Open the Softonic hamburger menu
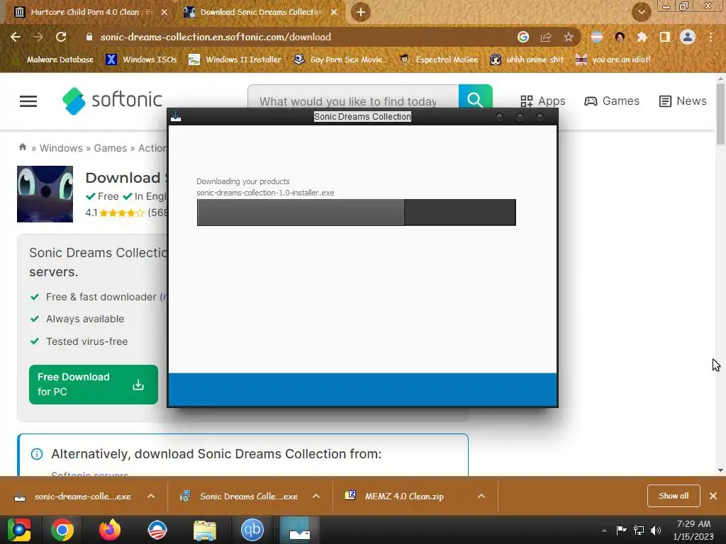 pos(28,101)
